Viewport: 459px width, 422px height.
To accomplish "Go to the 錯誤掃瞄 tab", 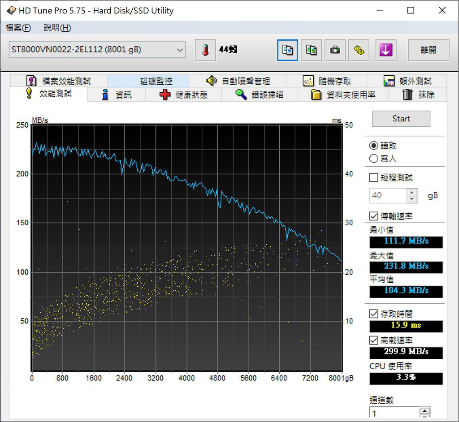I will tap(260, 95).
